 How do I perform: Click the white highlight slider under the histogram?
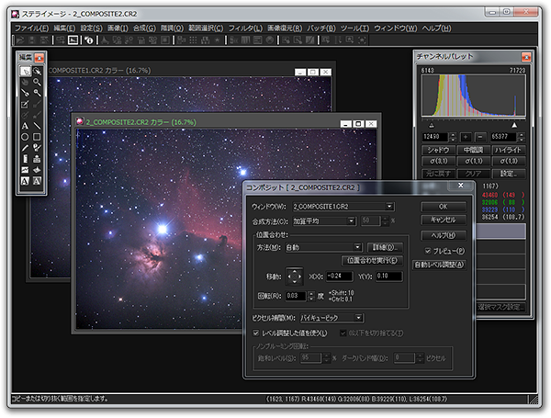click(x=513, y=125)
